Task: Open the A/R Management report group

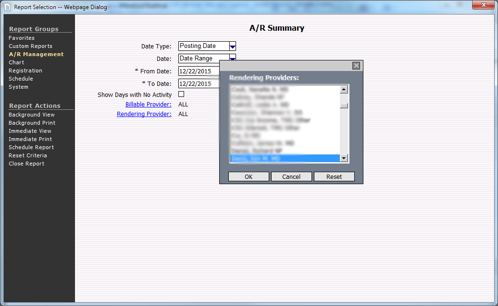Action: click(x=36, y=54)
